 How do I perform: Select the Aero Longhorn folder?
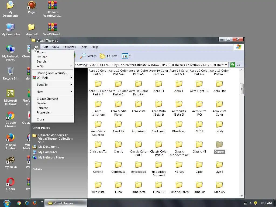coord(98,108)
